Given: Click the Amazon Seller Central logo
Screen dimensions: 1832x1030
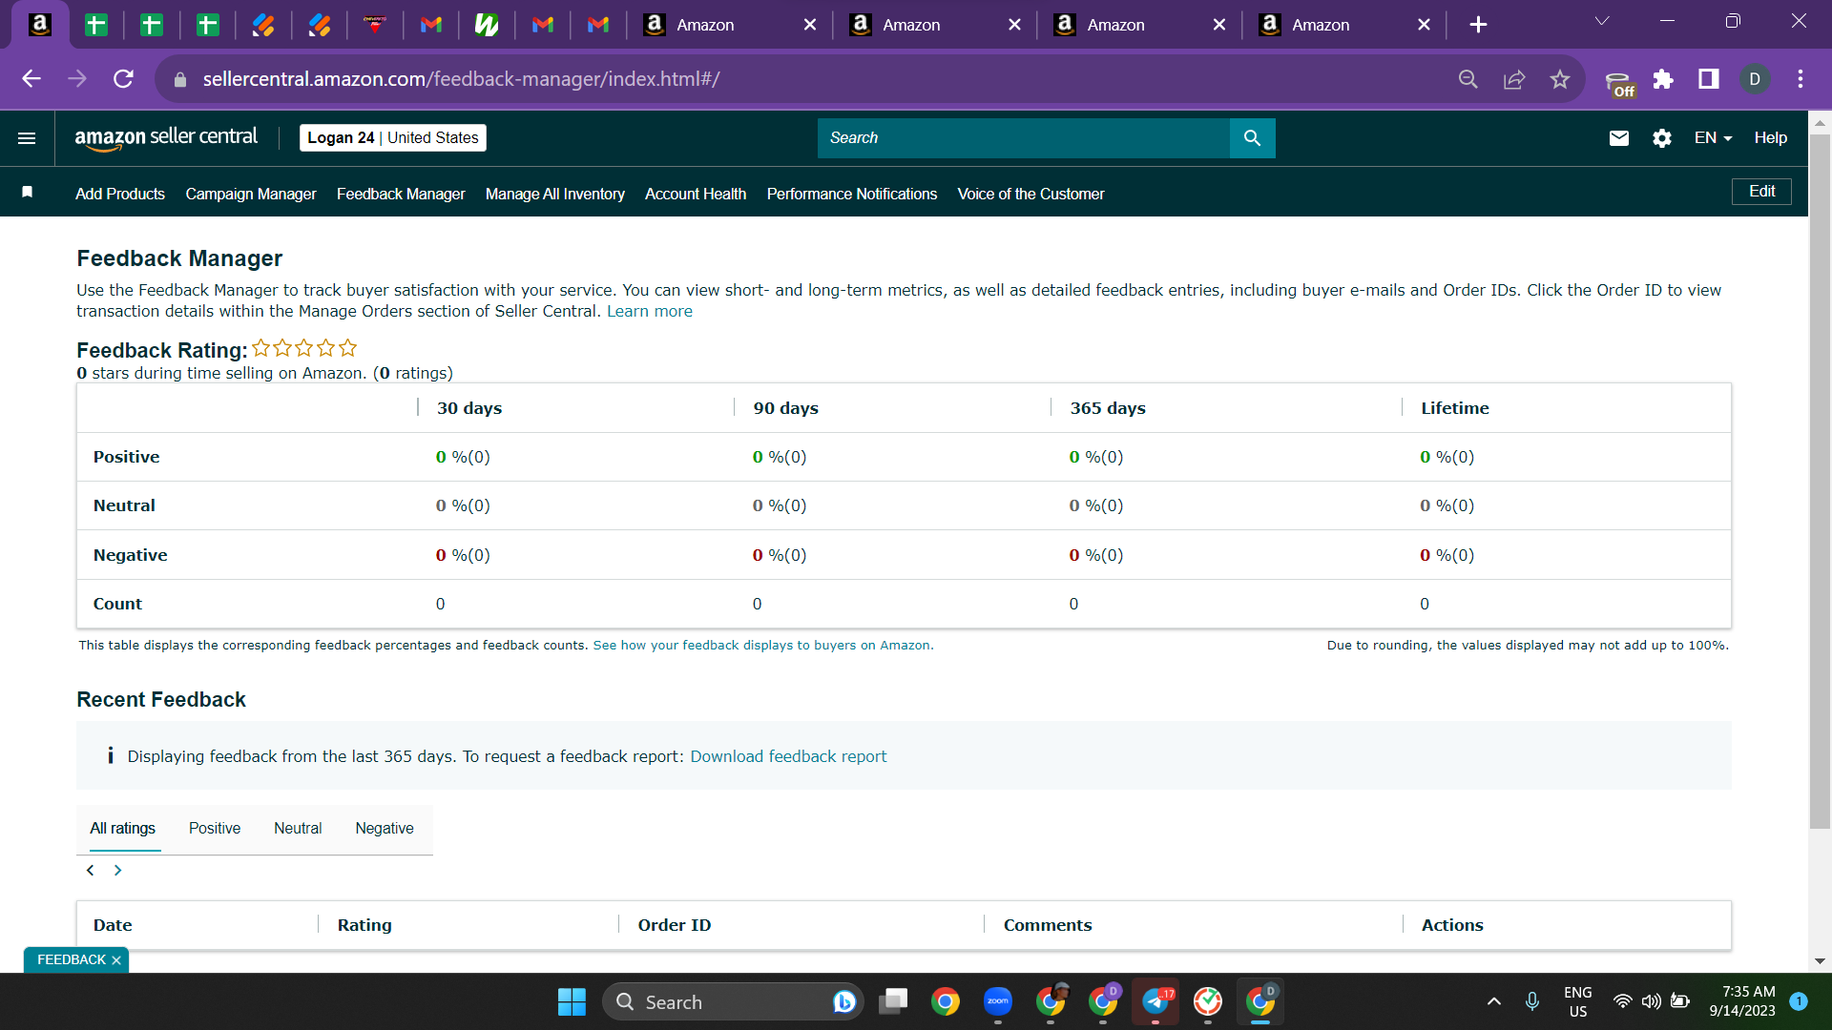Looking at the screenshot, I should tap(166, 138).
